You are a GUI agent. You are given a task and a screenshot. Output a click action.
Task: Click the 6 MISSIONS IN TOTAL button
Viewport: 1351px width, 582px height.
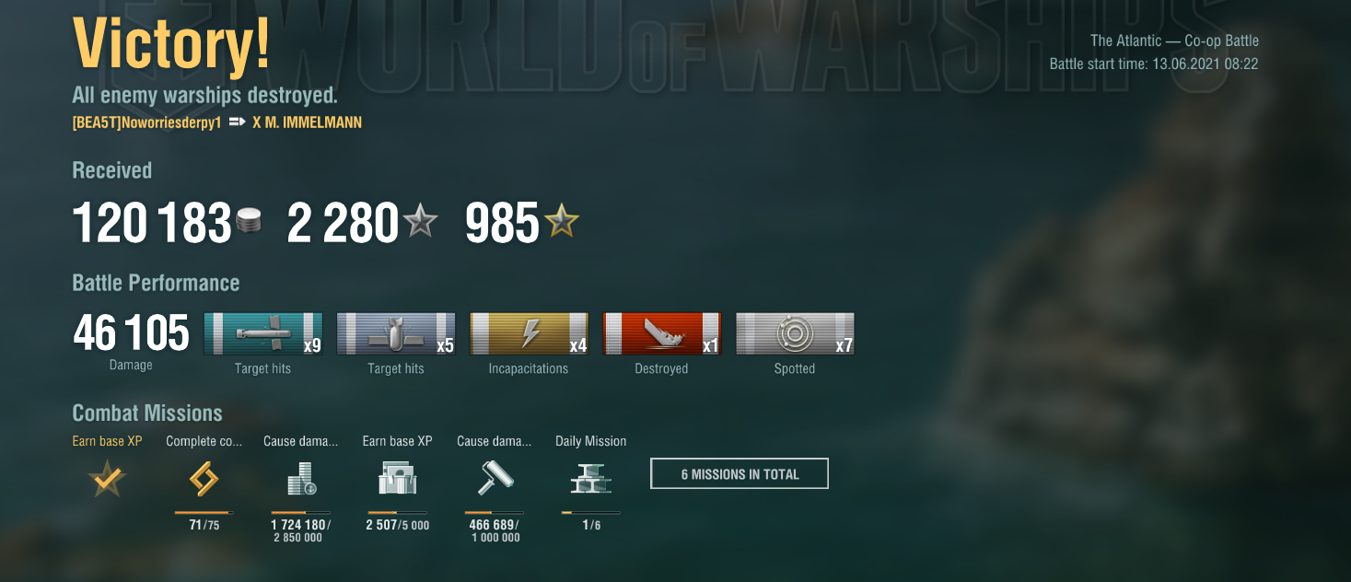pos(740,473)
